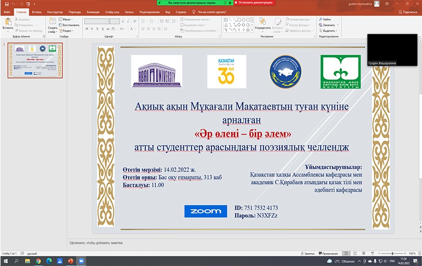Click Найти search tool
The height and width of the screenshot is (266, 422).
click(x=324, y=19)
